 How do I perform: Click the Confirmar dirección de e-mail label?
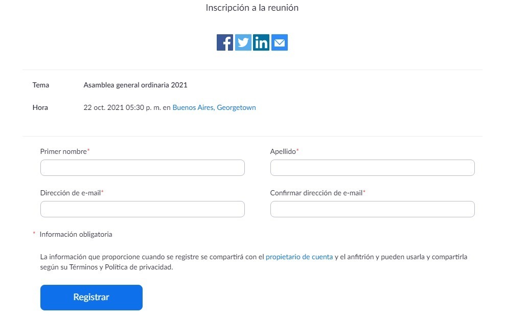[317, 193]
